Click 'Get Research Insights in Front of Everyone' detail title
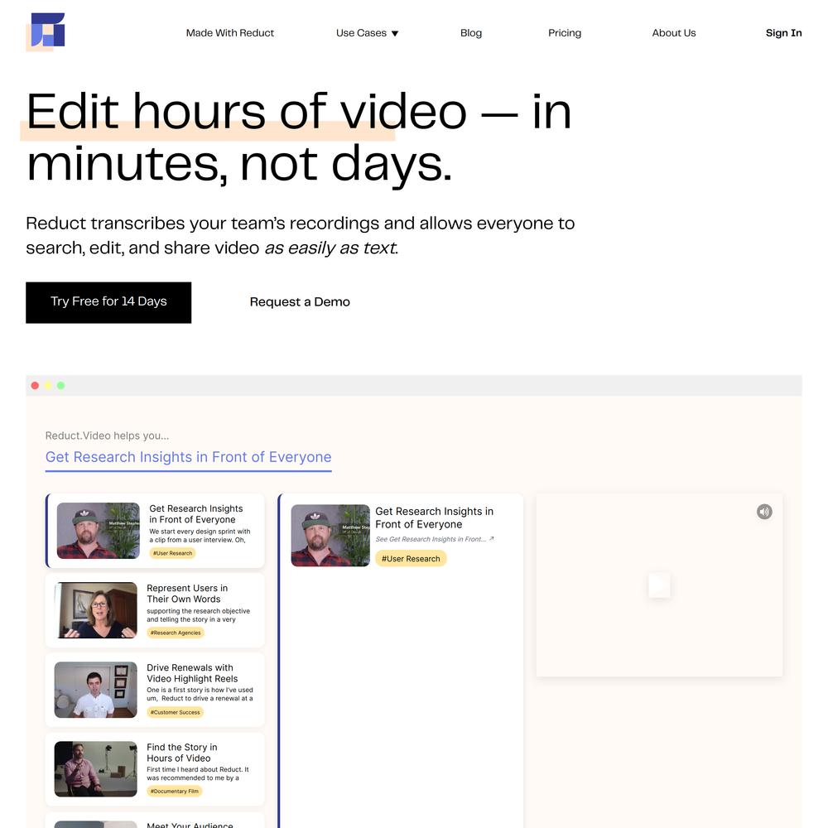 coord(434,517)
